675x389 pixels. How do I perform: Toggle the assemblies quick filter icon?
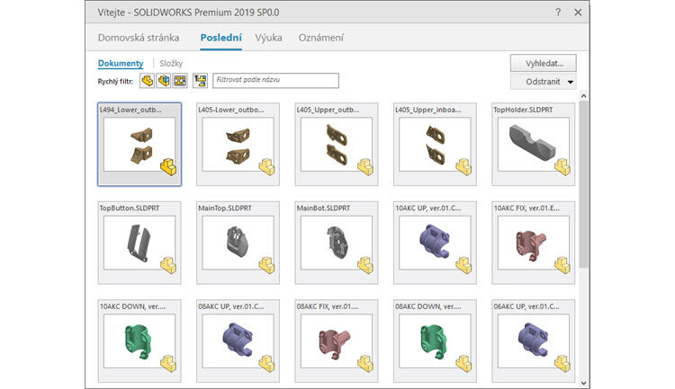point(164,80)
